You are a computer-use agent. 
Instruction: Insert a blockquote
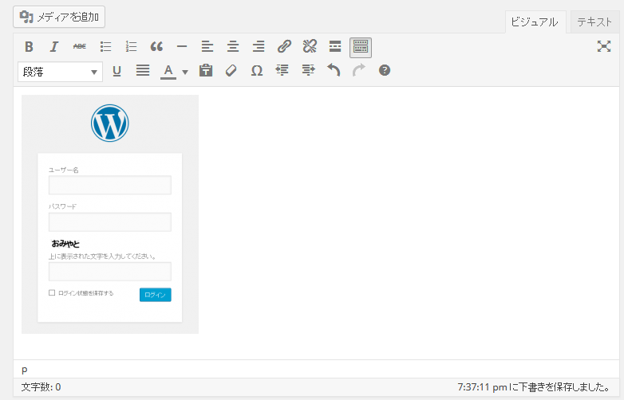156,46
